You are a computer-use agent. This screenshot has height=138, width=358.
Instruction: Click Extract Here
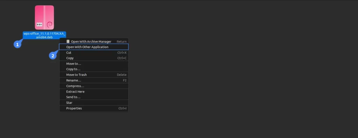point(94,92)
